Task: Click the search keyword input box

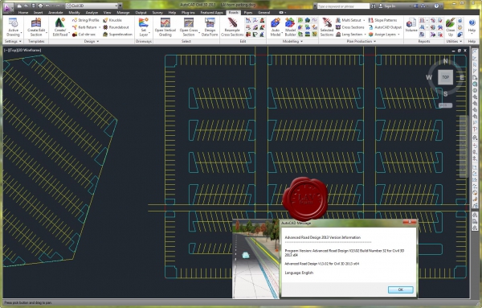Action: tap(343, 6)
